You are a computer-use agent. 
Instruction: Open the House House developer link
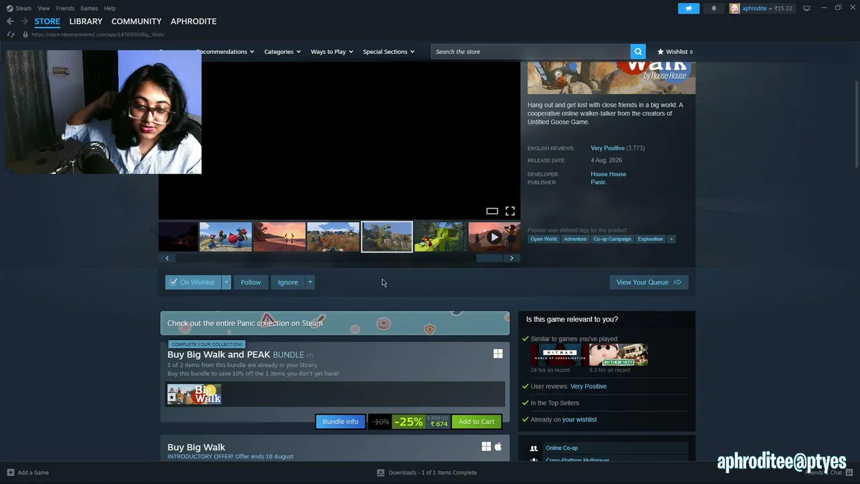[x=608, y=174]
